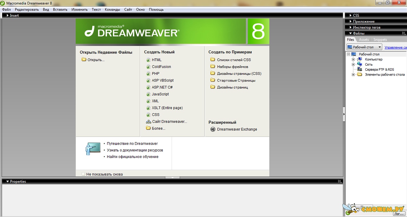Image resolution: width=407 pixels, height=217 pixels.
Task: Click folder icon beside Дизайны страниц
Action: click(213, 87)
